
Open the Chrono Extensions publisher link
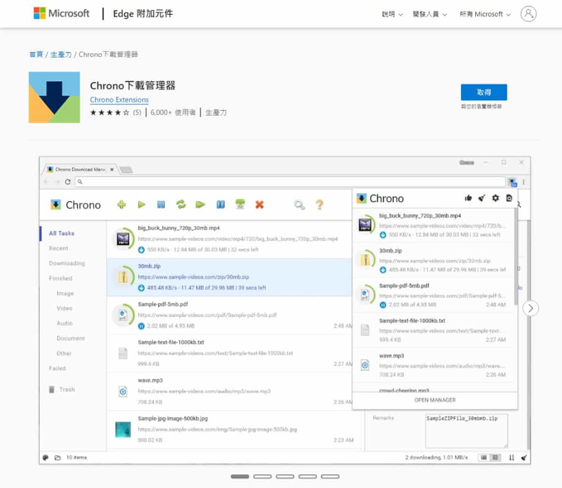[119, 100]
